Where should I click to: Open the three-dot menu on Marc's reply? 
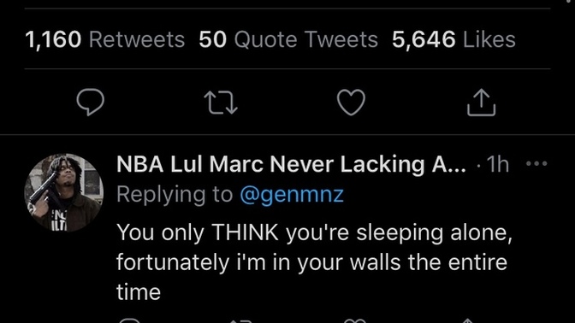(x=536, y=164)
